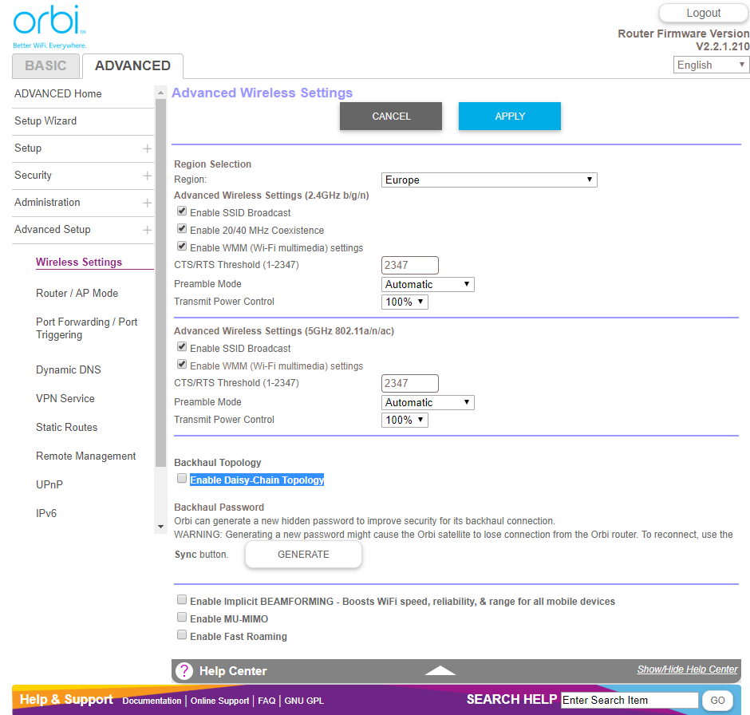Viewport: 750px width, 715px height.
Task: Open 5GHz Transmit Power Control dropdown
Action: (x=405, y=420)
